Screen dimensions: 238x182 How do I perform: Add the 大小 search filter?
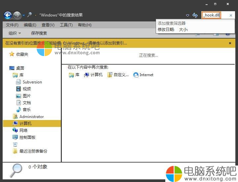pyautogui.click(x=183, y=30)
